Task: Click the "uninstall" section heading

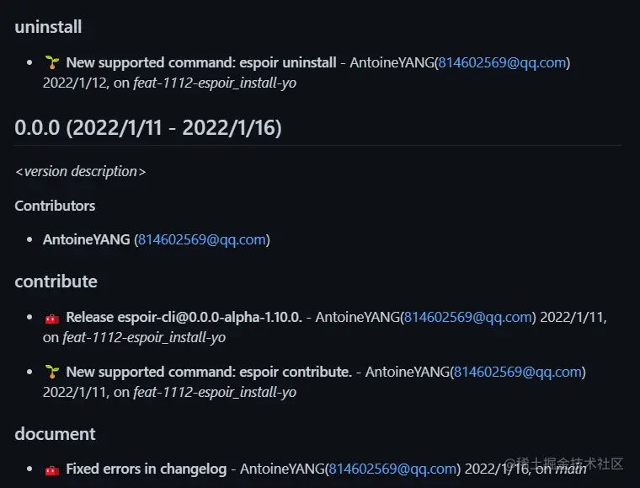Action: tap(48, 27)
